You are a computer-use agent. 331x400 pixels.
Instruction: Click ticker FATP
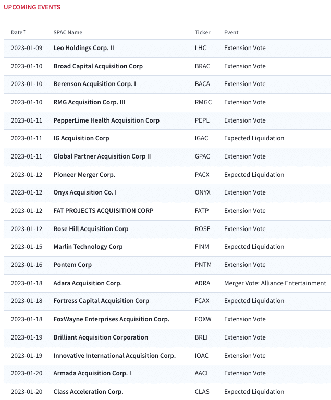[202, 211]
